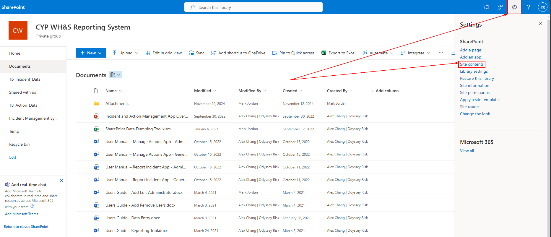551x237 pixels.
Task: Close the Add real-time chat card
Action: pyautogui.click(x=61, y=181)
